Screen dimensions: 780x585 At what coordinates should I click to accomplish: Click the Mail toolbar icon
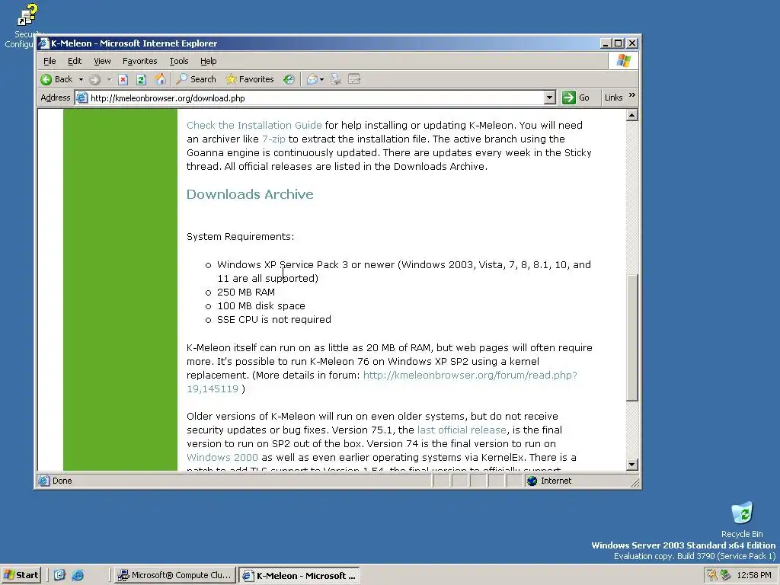click(312, 79)
